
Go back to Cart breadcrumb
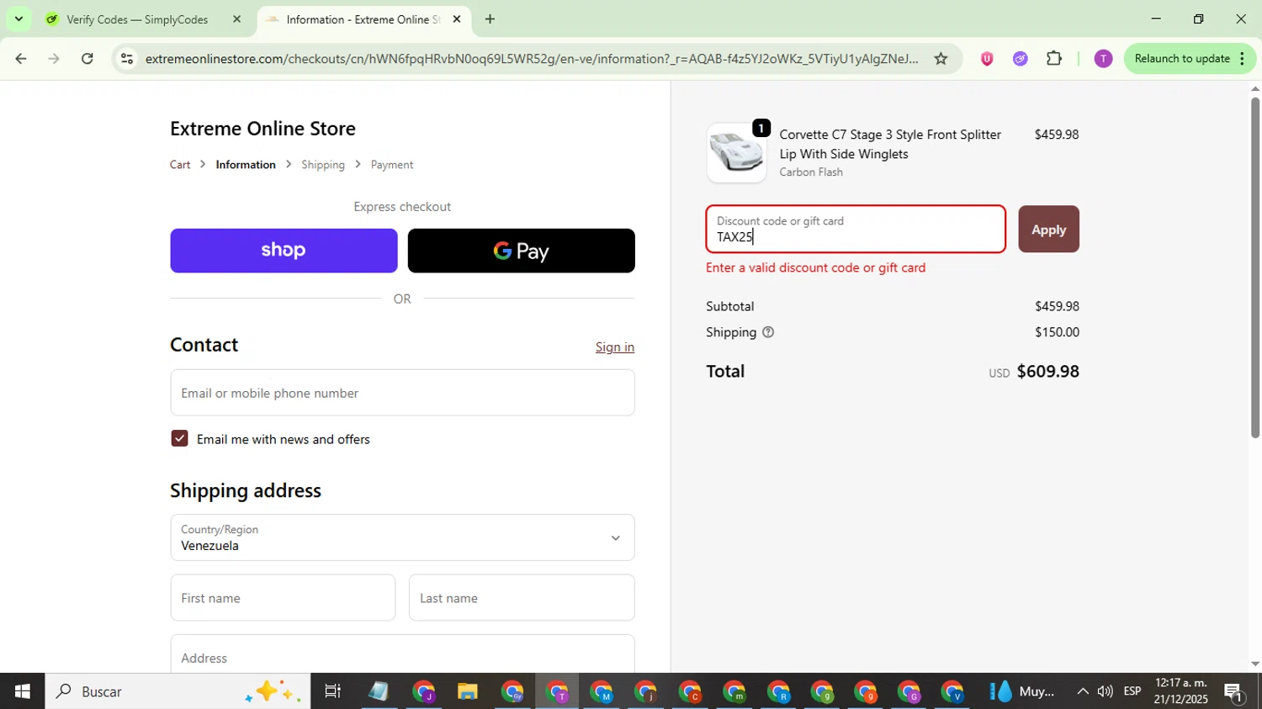click(x=180, y=165)
